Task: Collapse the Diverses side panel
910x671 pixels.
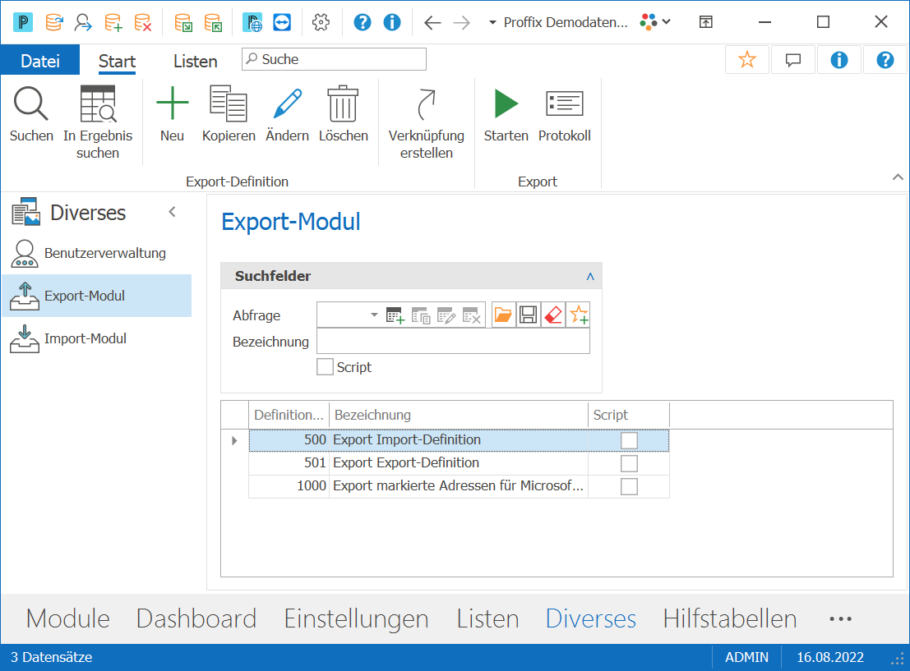Action: click(x=173, y=212)
